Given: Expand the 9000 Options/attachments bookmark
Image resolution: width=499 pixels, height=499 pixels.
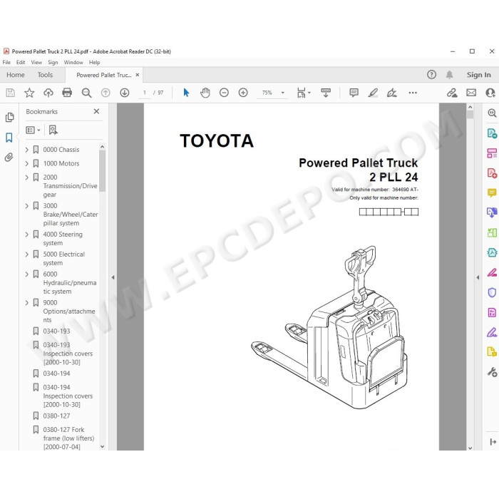Looking at the screenshot, I should pos(27,303).
